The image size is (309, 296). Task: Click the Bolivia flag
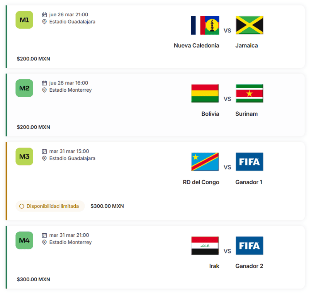click(x=205, y=94)
